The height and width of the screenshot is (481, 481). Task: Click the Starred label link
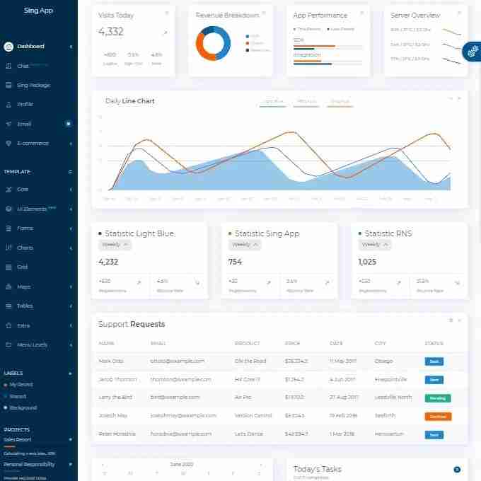click(x=18, y=396)
